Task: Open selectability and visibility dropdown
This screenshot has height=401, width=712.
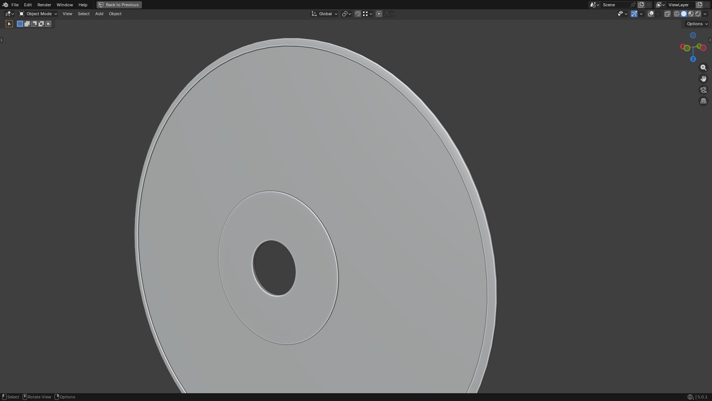Action: [622, 14]
